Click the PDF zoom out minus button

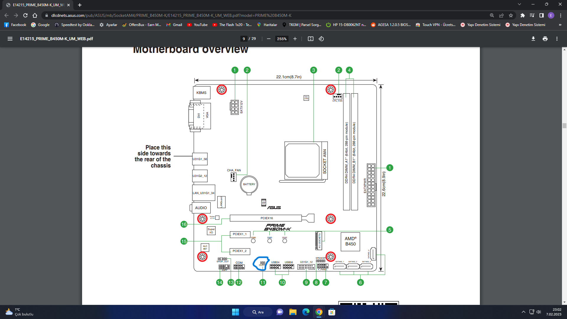[x=268, y=39]
